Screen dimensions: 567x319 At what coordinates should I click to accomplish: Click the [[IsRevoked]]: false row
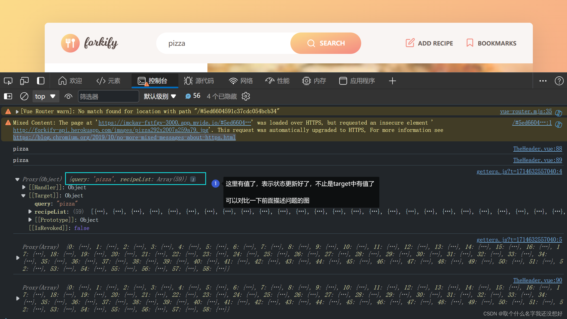tap(59, 228)
